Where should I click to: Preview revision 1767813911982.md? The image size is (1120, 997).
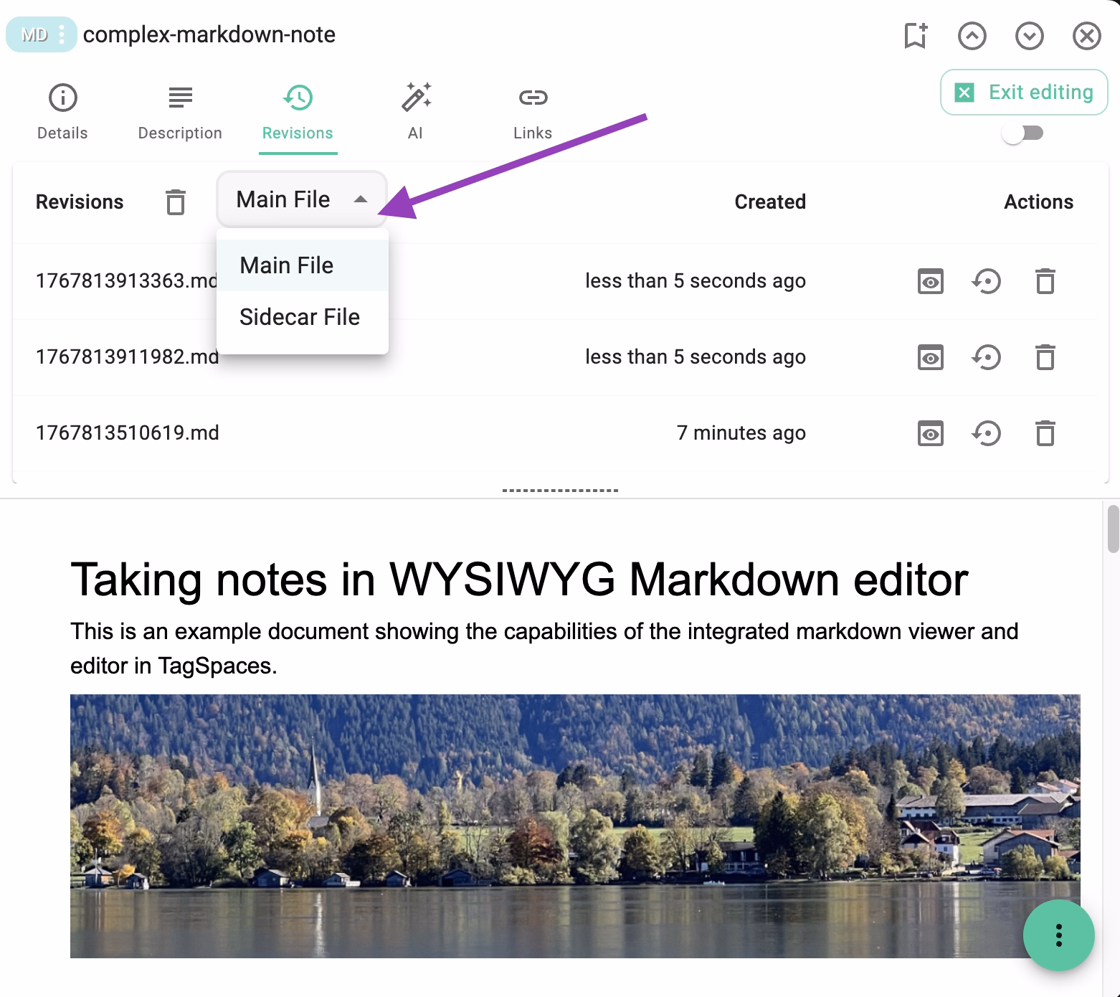(x=930, y=356)
